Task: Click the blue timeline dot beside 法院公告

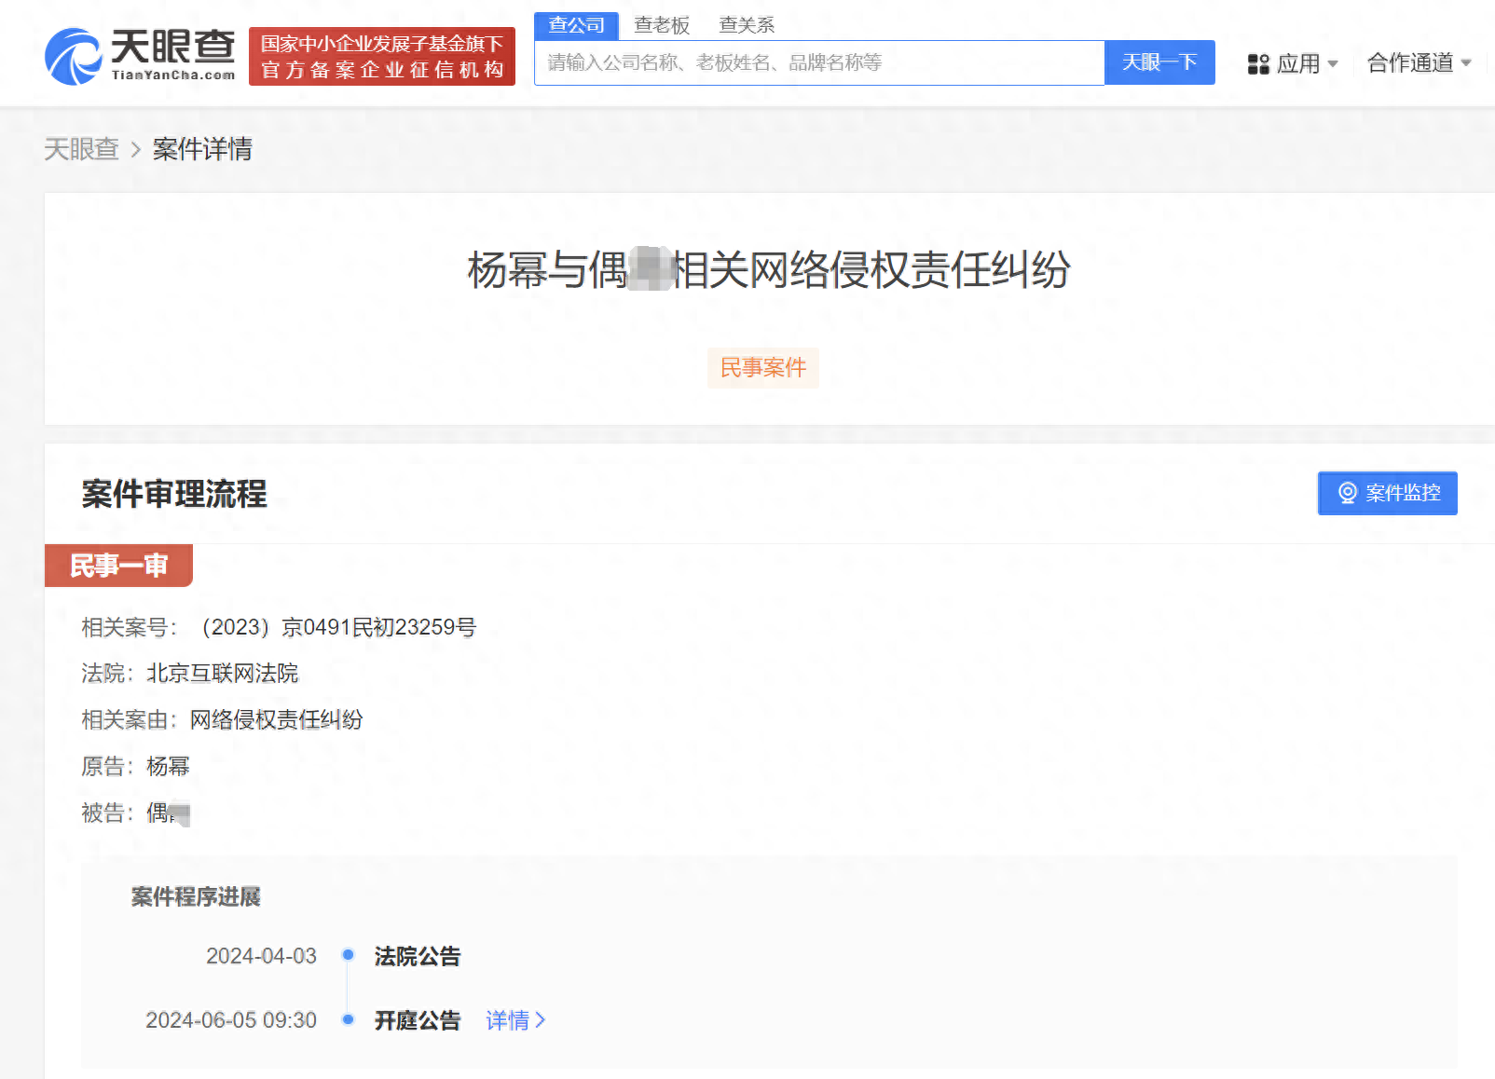Action: 348,955
